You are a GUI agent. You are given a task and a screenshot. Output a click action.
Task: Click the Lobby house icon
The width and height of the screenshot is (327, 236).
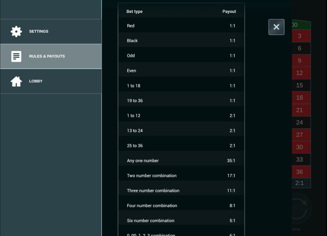point(16,81)
